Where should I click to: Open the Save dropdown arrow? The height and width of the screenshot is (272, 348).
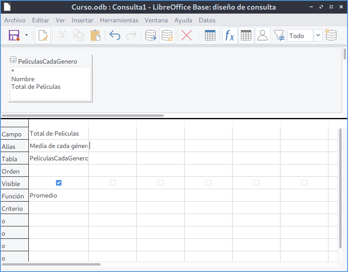(x=27, y=35)
